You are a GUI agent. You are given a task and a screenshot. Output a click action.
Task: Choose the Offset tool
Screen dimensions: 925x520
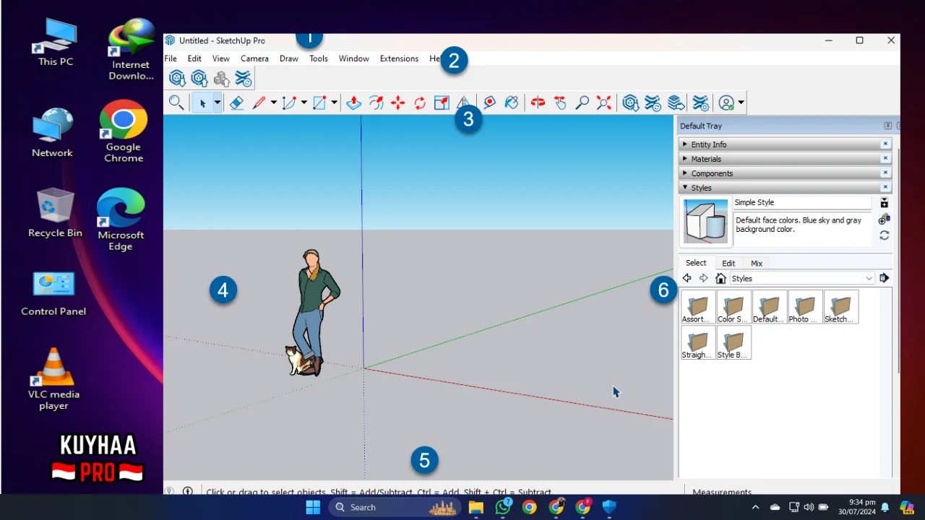pos(376,103)
